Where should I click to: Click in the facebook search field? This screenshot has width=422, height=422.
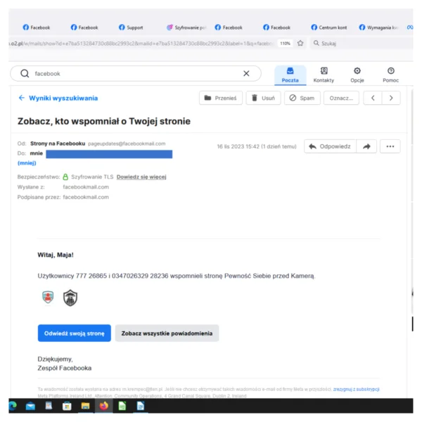[x=134, y=73]
